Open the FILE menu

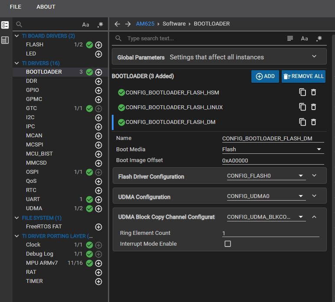tap(15, 7)
